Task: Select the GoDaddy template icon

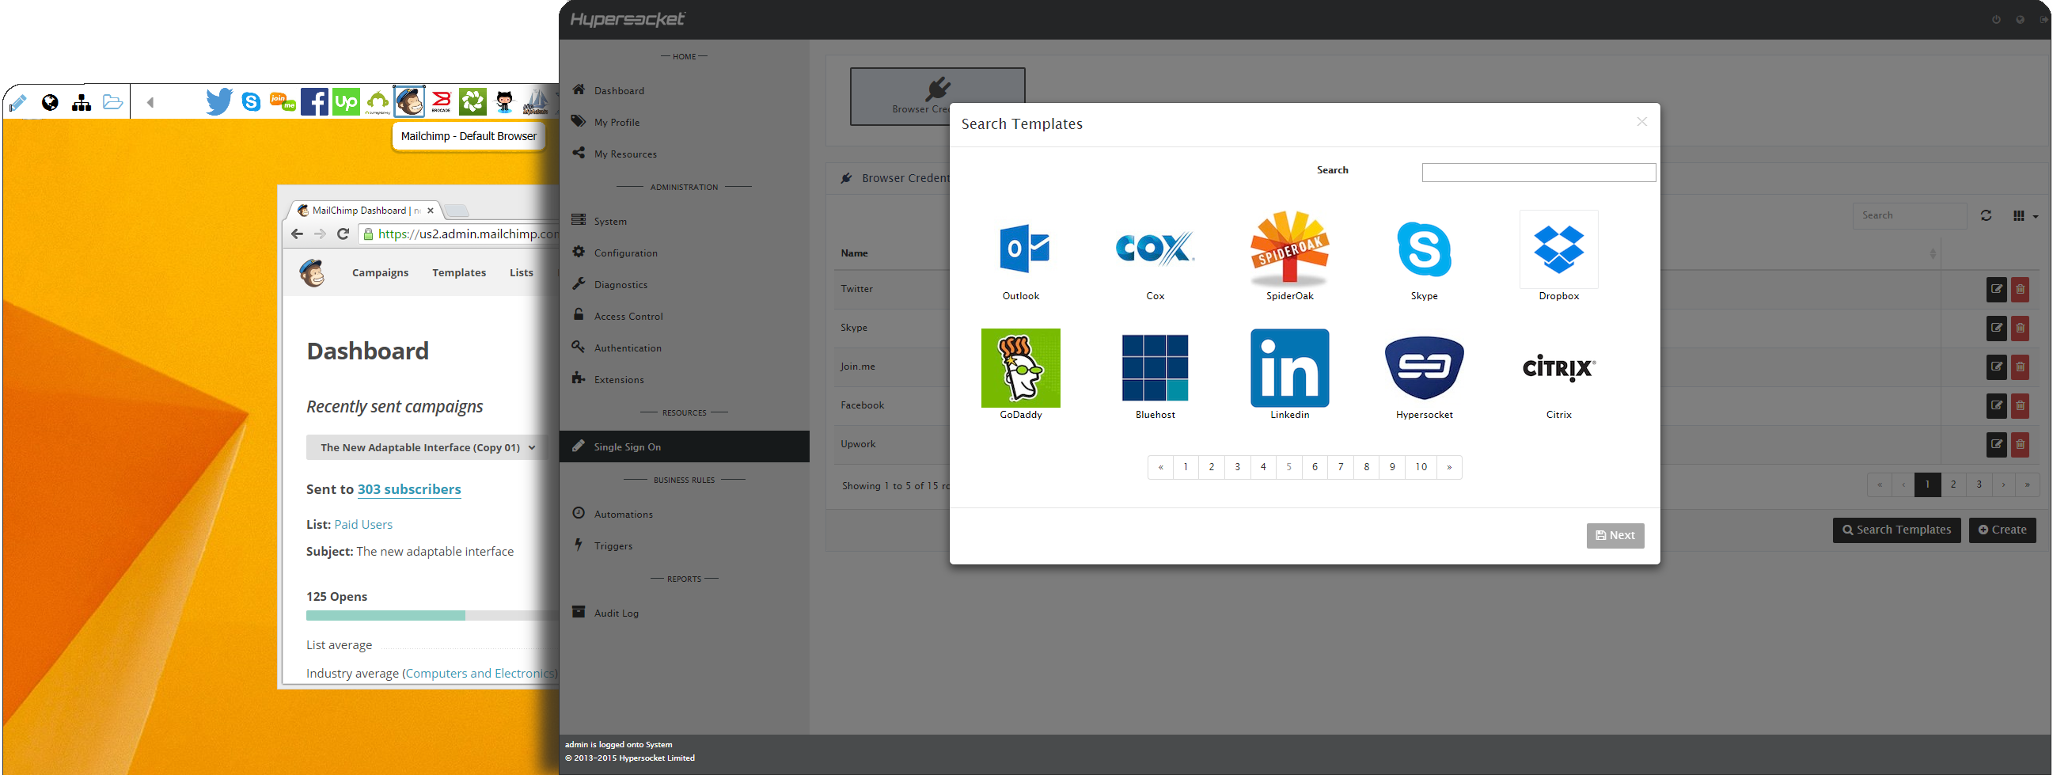Action: [x=1021, y=367]
